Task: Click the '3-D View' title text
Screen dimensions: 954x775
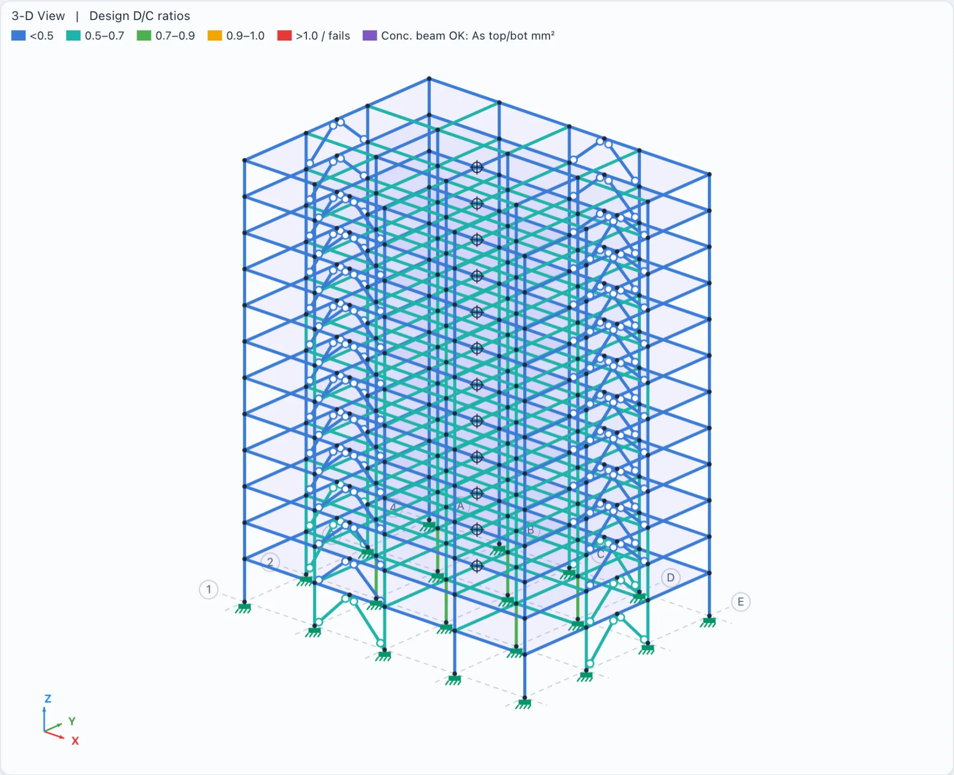Action: point(38,16)
